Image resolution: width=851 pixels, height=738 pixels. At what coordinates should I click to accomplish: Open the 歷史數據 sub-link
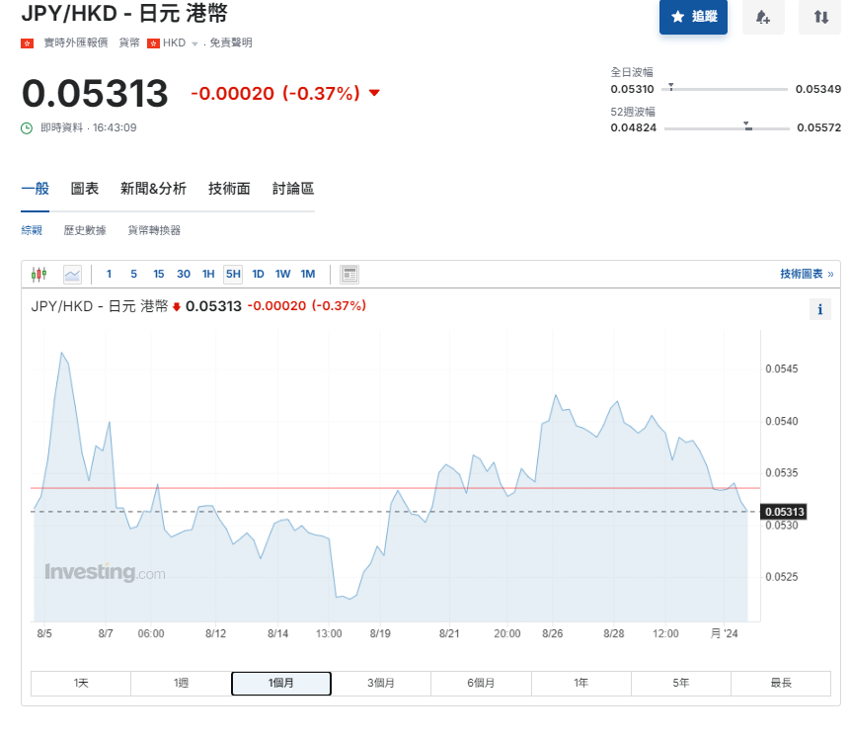85,230
